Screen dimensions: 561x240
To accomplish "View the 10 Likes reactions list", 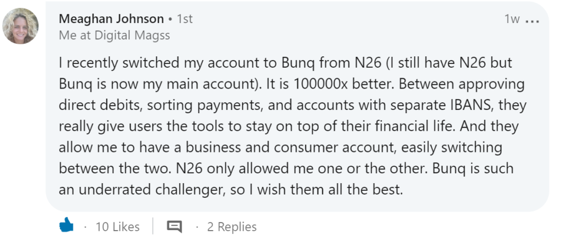I will click(x=117, y=226).
